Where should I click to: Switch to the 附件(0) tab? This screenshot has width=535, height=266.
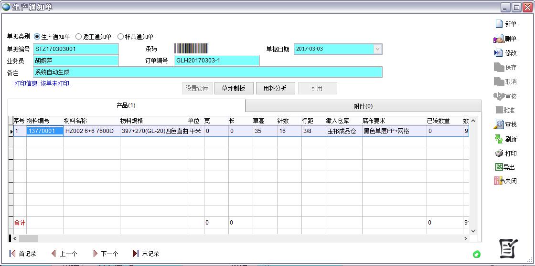[363, 106]
